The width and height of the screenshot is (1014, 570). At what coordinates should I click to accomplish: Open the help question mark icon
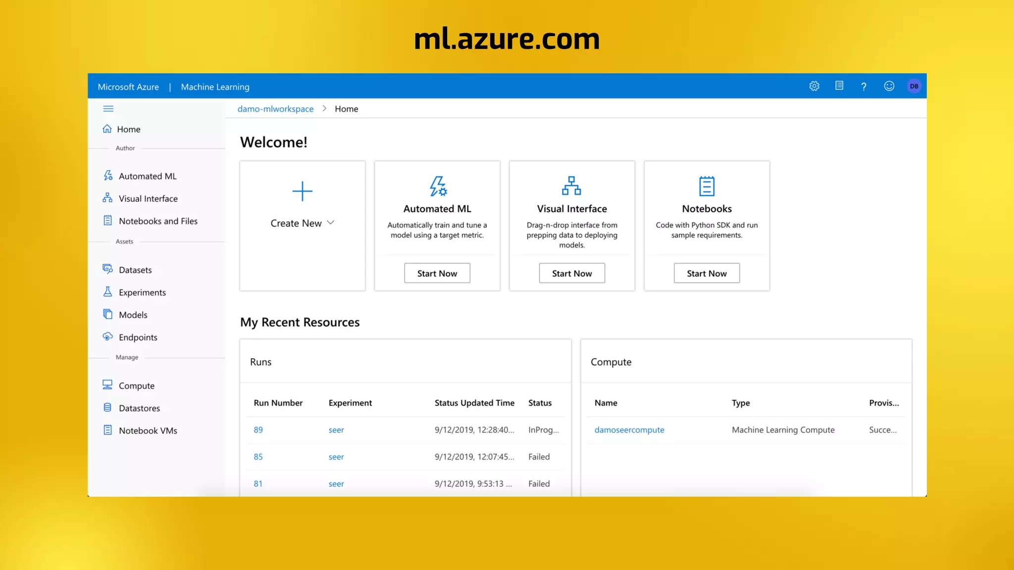tap(863, 87)
